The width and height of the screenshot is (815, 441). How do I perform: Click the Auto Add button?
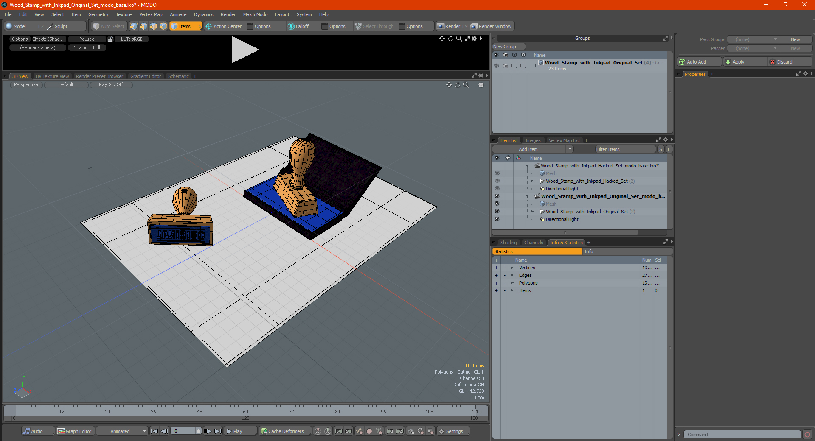pyautogui.click(x=699, y=62)
